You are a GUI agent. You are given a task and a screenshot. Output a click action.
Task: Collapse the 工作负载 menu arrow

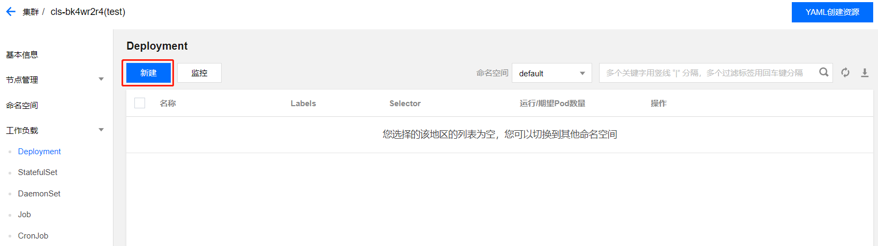101,130
